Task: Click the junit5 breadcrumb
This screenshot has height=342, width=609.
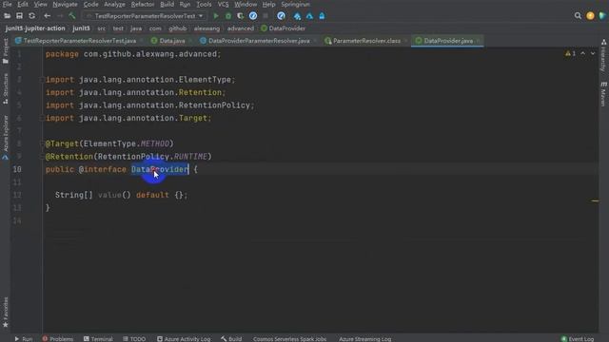Action: point(81,28)
